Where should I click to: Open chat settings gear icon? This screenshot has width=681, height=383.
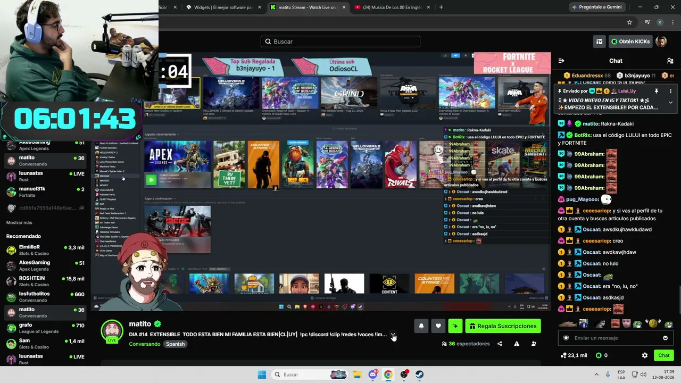pos(645,355)
